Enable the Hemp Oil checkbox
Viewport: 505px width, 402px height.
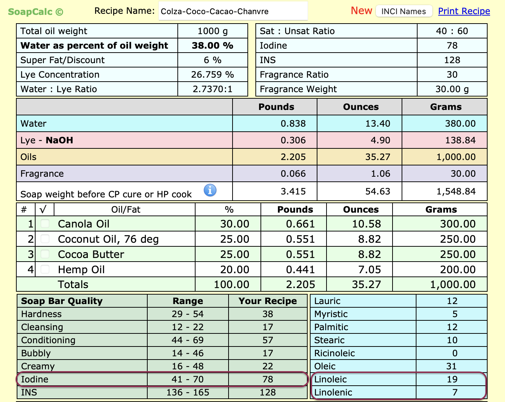click(x=45, y=270)
